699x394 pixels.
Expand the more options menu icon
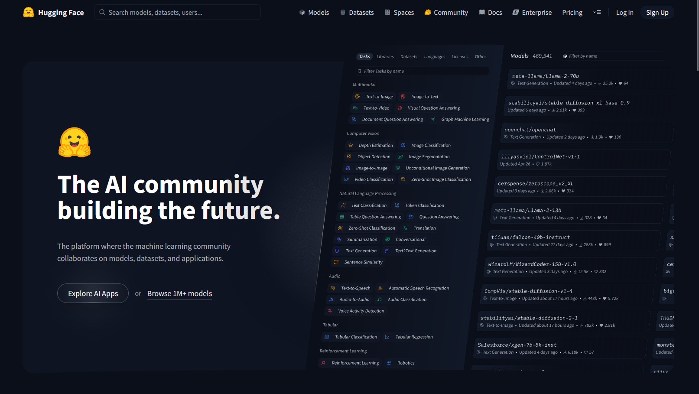click(597, 13)
